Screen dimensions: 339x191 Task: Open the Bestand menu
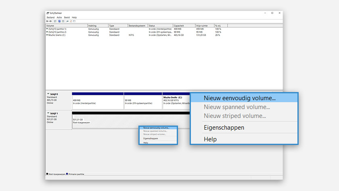coord(50,17)
